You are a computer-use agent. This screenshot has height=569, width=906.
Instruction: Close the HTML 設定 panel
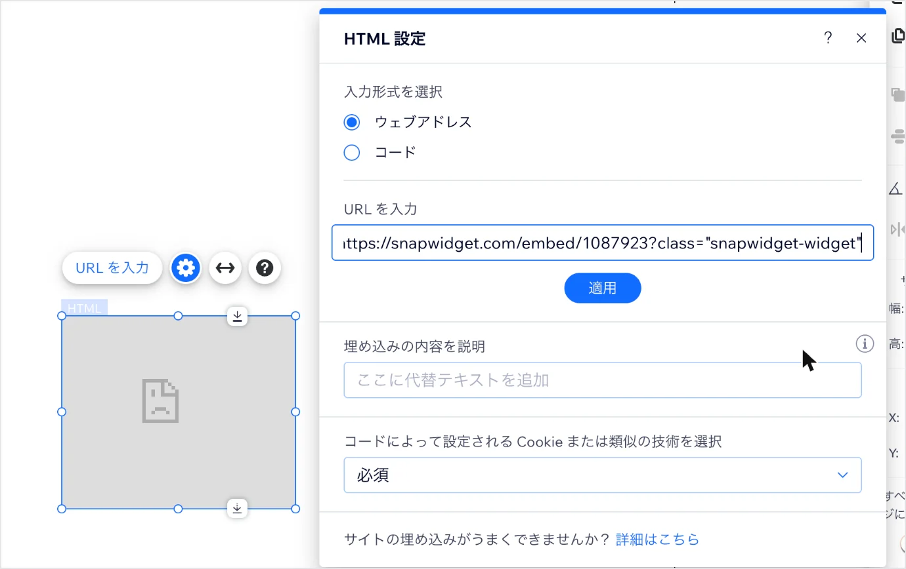coord(861,38)
